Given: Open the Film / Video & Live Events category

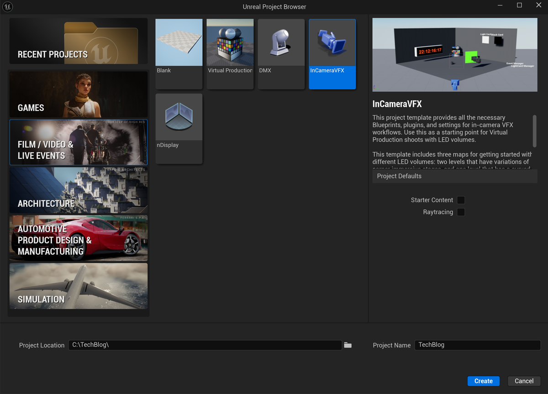Looking at the screenshot, I should coord(79,142).
